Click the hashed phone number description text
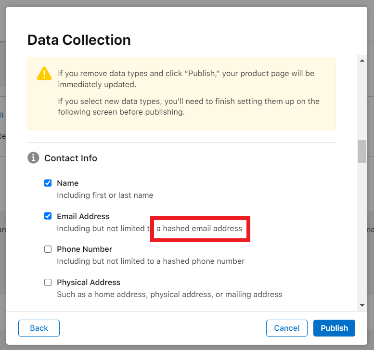 pyautogui.click(x=150, y=261)
